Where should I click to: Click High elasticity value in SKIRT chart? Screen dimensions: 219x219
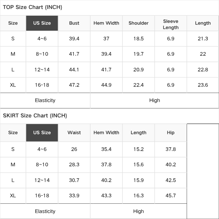(x=138, y=211)
